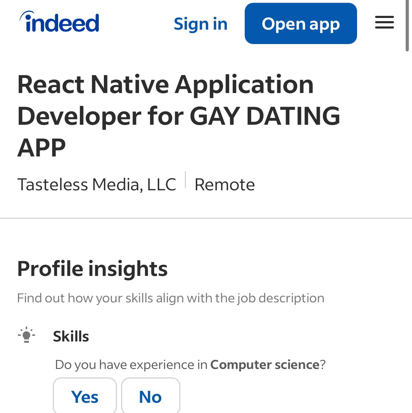Click the Skills lightbulb icon

coord(26,335)
